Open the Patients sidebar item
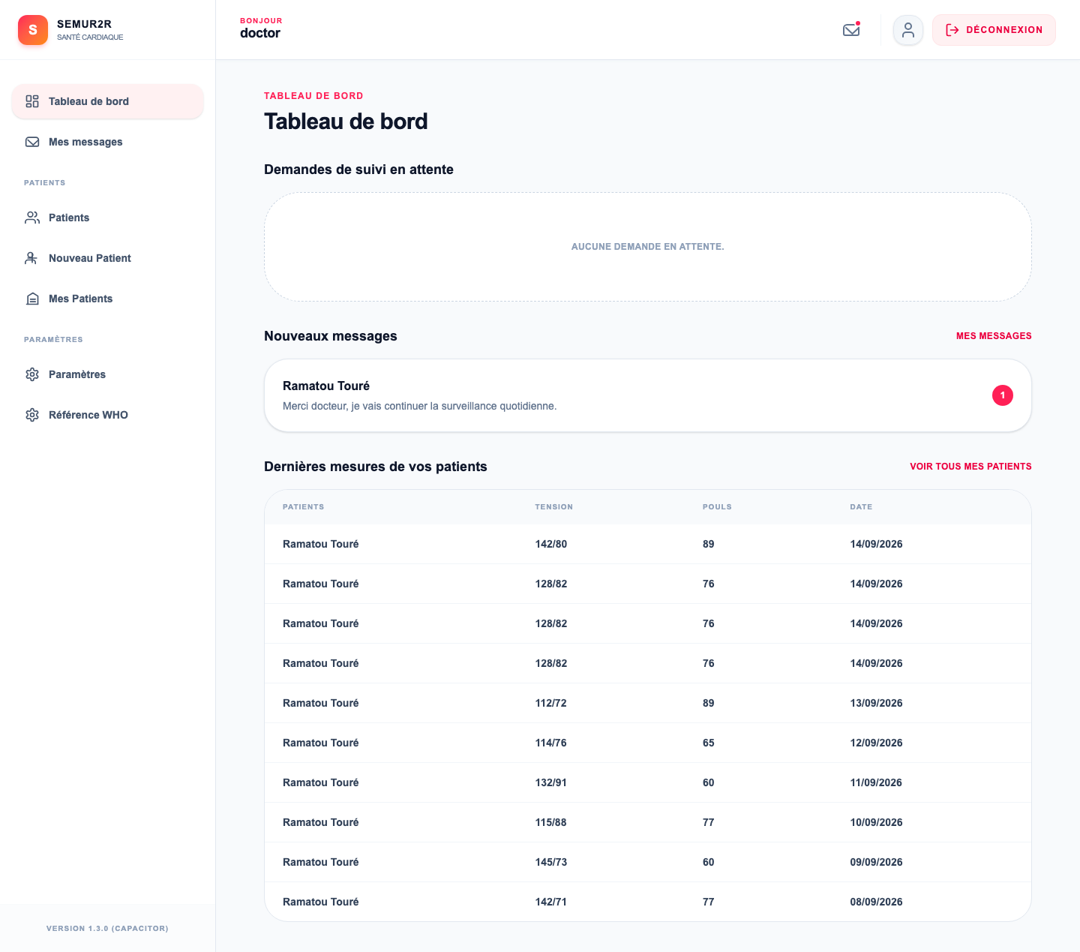This screenshot has width=1080, height=952. 107,218
